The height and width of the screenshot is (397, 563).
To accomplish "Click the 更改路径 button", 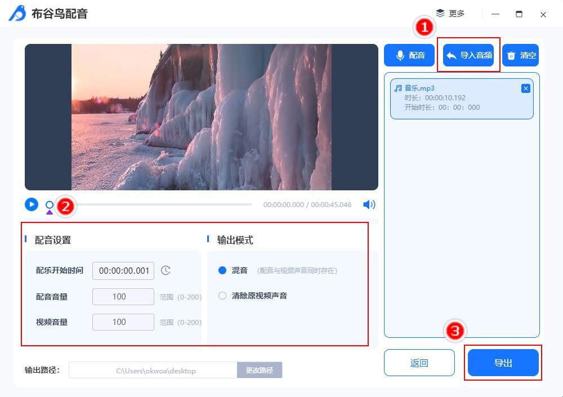I will click(x=260, y=370).
